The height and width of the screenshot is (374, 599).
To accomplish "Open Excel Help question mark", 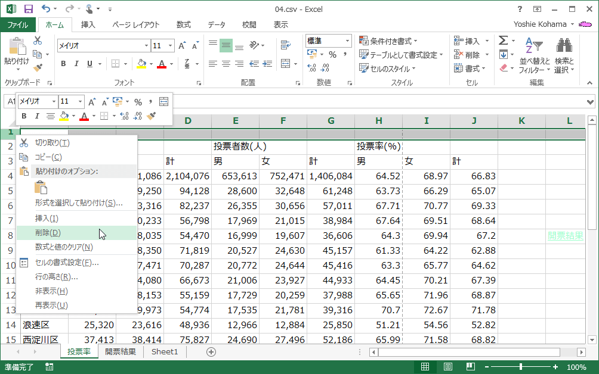I will tap(520, 9).
